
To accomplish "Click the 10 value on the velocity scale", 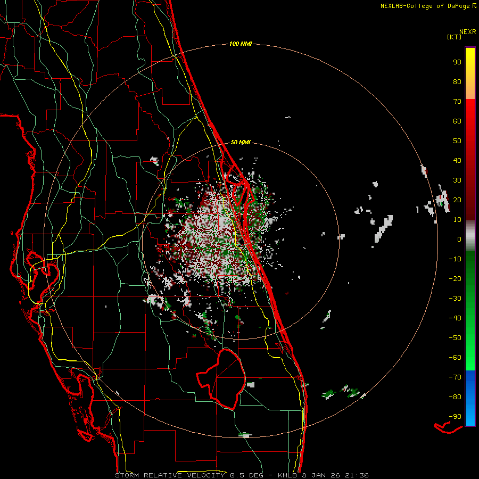I will 457,220.
